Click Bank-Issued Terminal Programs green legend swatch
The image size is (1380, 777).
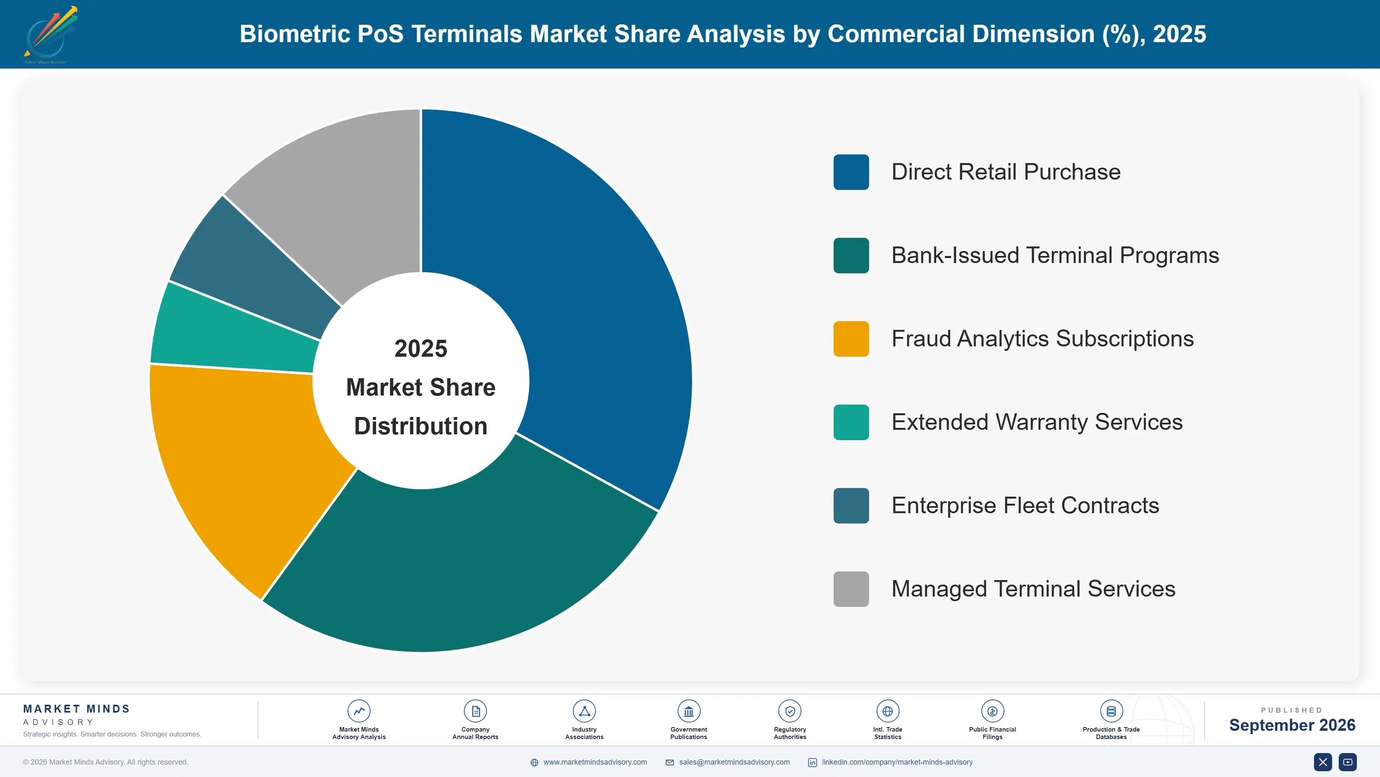click(x=851, y=256)
